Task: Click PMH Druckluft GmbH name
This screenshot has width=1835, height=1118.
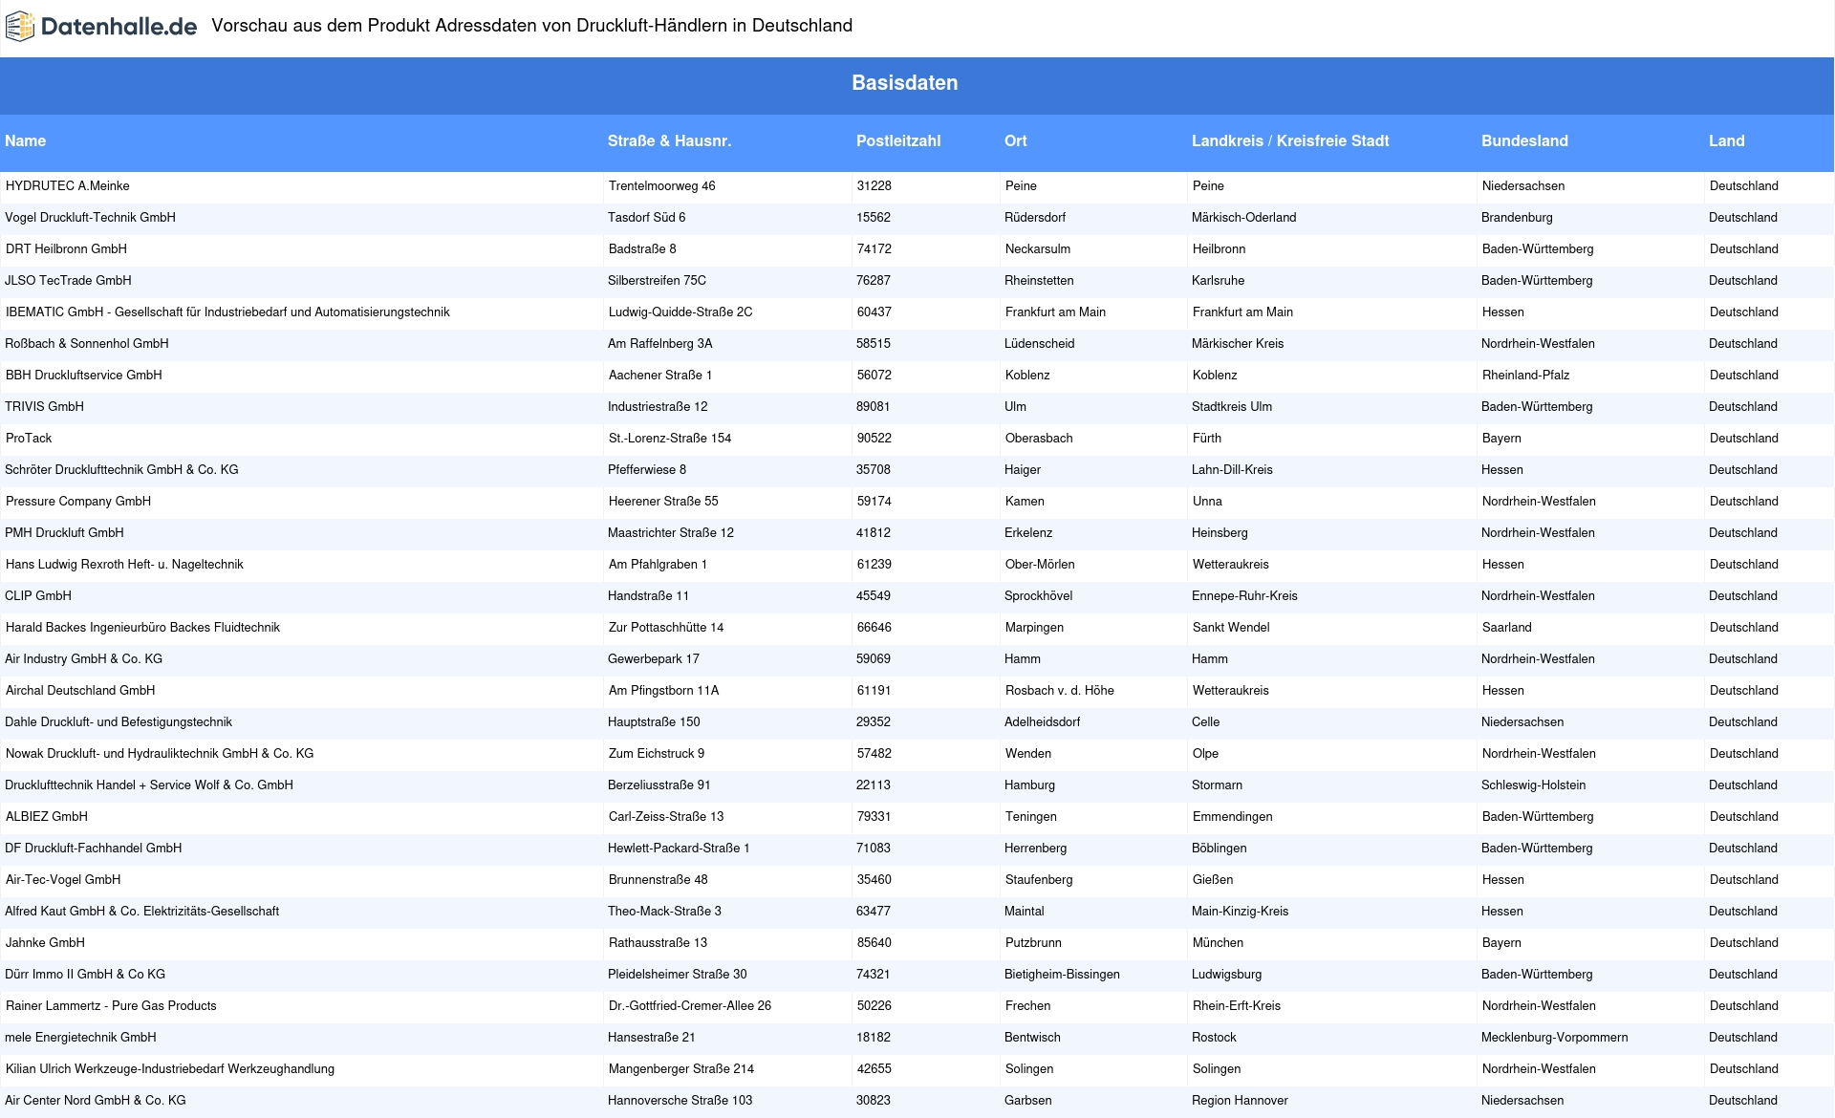Action: pos(64,533)
